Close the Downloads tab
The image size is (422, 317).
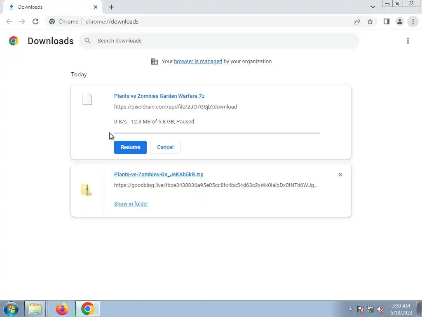(x=96, y=7)
